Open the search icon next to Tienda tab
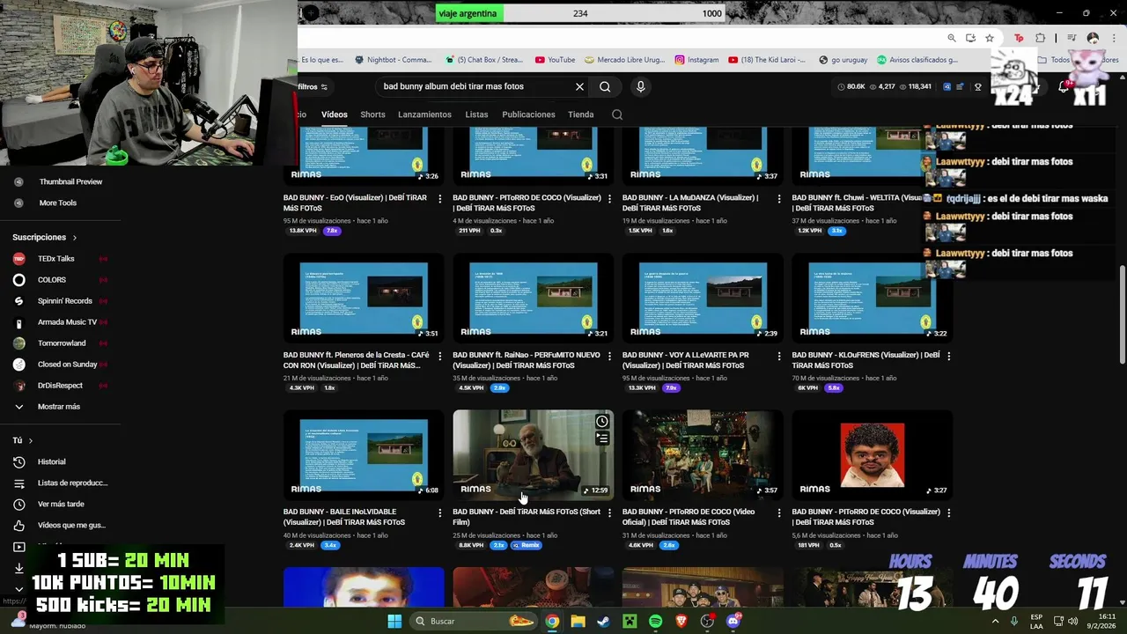Screen dimensions: 1127x634 pos(617,114)
